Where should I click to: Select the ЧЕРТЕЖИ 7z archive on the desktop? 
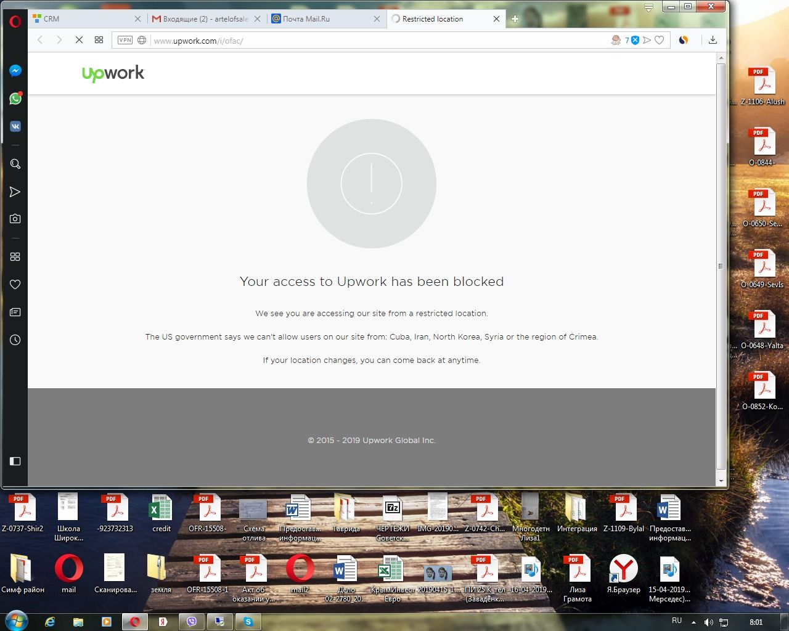point(393,518)
